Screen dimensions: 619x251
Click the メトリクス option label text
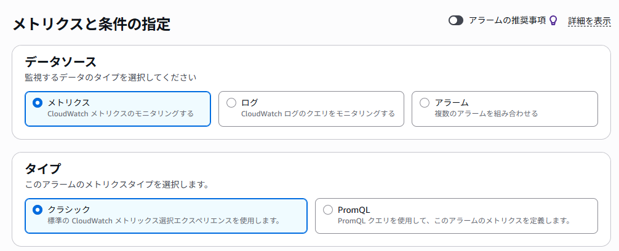(69, 103)
